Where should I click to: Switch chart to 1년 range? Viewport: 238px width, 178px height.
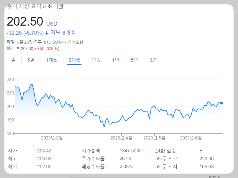click(116, 60)
